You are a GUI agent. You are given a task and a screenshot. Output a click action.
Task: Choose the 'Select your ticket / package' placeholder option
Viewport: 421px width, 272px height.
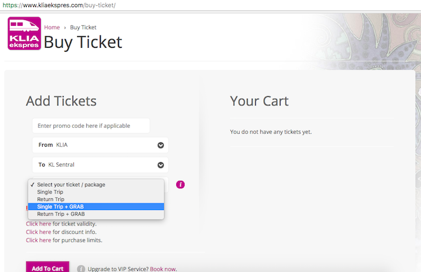point(71,185)
